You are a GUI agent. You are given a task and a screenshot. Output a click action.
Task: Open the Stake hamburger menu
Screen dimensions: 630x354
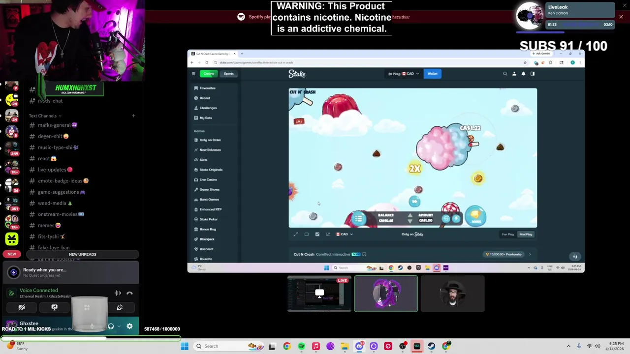193,74
